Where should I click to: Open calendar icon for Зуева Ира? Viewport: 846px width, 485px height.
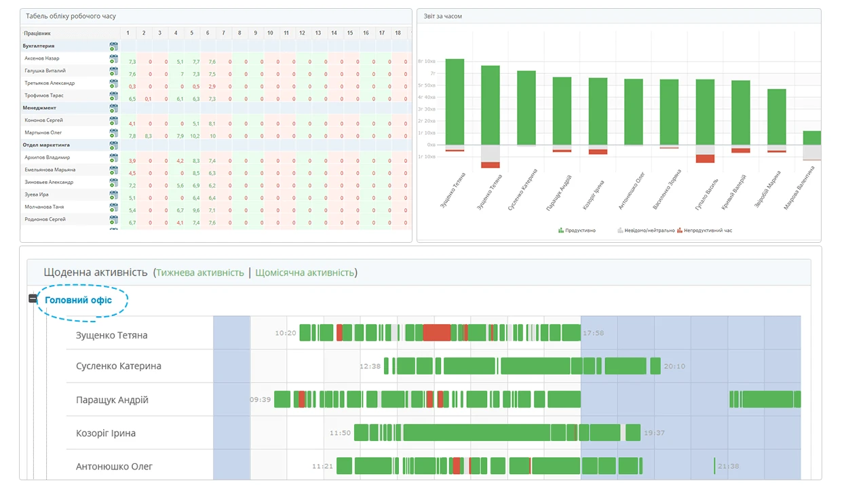[x=113, y=195]
